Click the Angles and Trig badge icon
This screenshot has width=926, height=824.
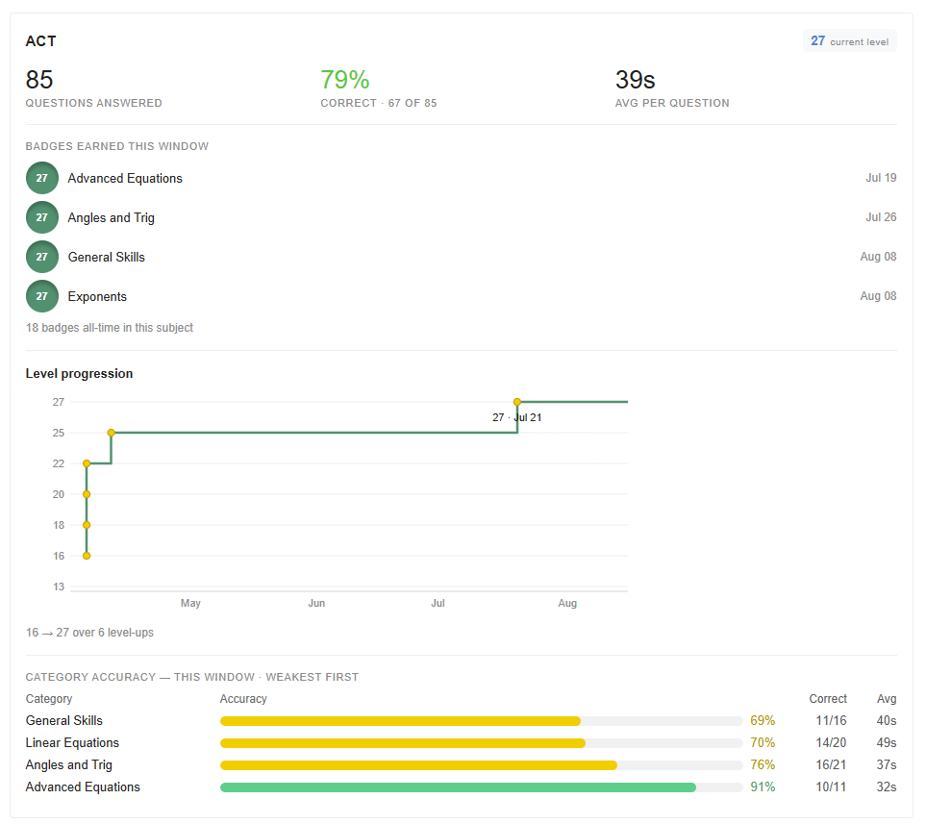point(42,217)
